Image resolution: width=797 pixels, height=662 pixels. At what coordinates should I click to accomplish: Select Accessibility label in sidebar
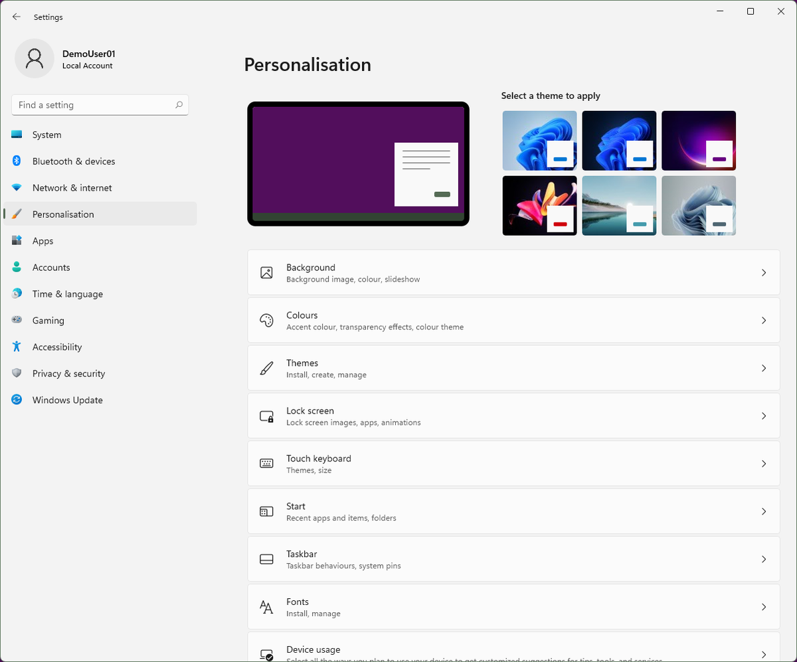tap(57, 347)
